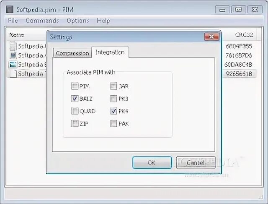Tick the ZIP association checkbox

[x=75, y=123]
